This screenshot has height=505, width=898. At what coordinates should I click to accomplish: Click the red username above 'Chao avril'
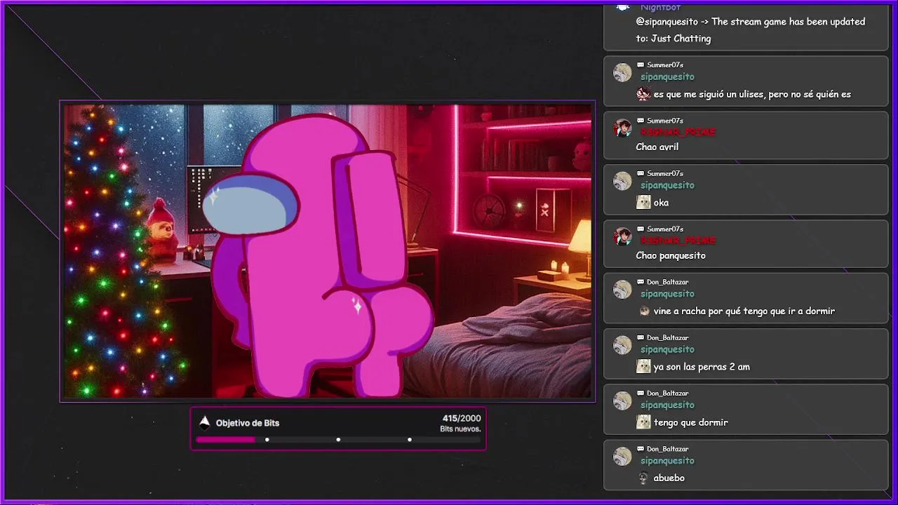[678, 132]
